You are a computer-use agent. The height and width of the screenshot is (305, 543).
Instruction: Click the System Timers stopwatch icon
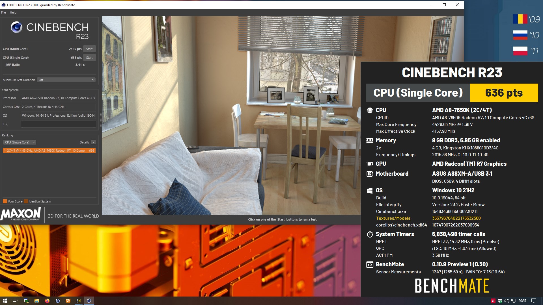[370, 234]
